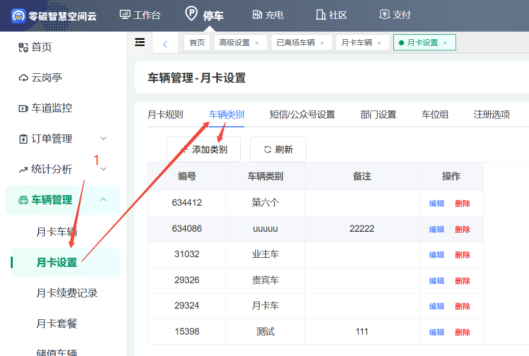Go to the 充电 module

(268, 15)
